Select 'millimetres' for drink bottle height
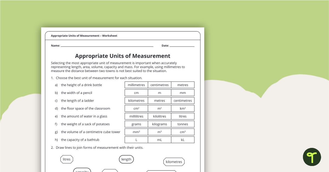Viewport: 329px width, 172px height. [136, 85]
